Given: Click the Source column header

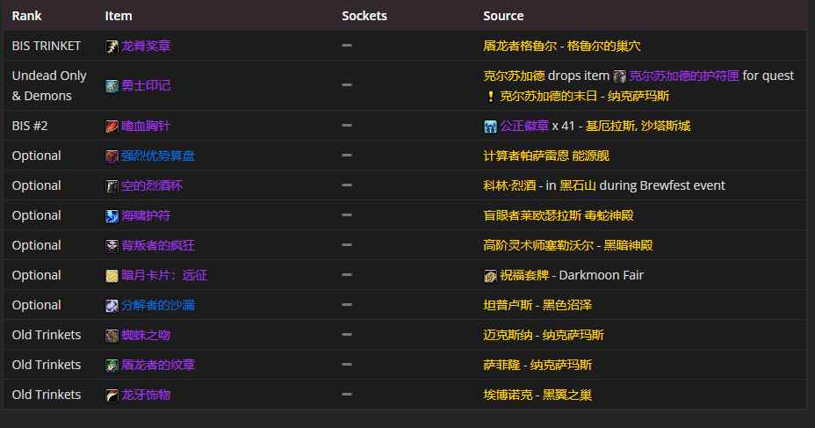Looking at the screenshot, I should pos(503,16).
